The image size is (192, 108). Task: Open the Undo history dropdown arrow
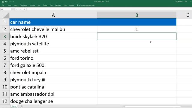tap(8, 2)
